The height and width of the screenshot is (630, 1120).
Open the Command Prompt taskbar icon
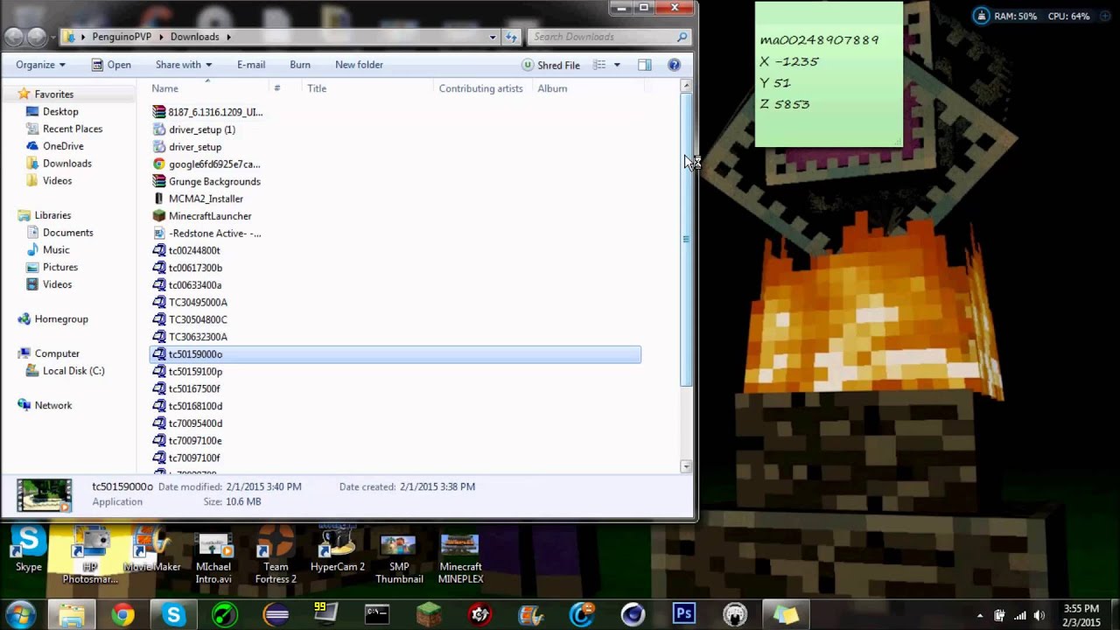[377, 615]
